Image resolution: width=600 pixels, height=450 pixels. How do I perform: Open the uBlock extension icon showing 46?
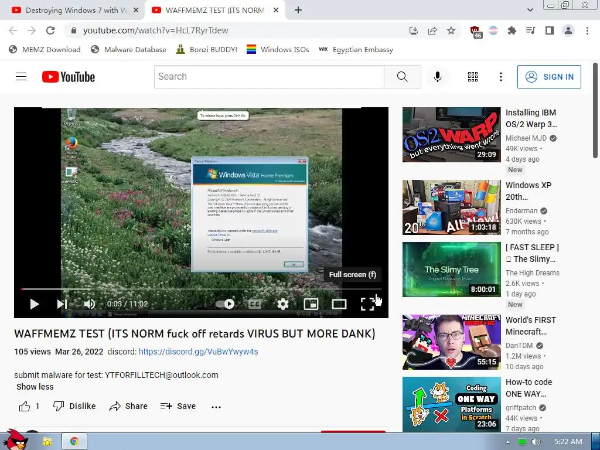point(476,32)
